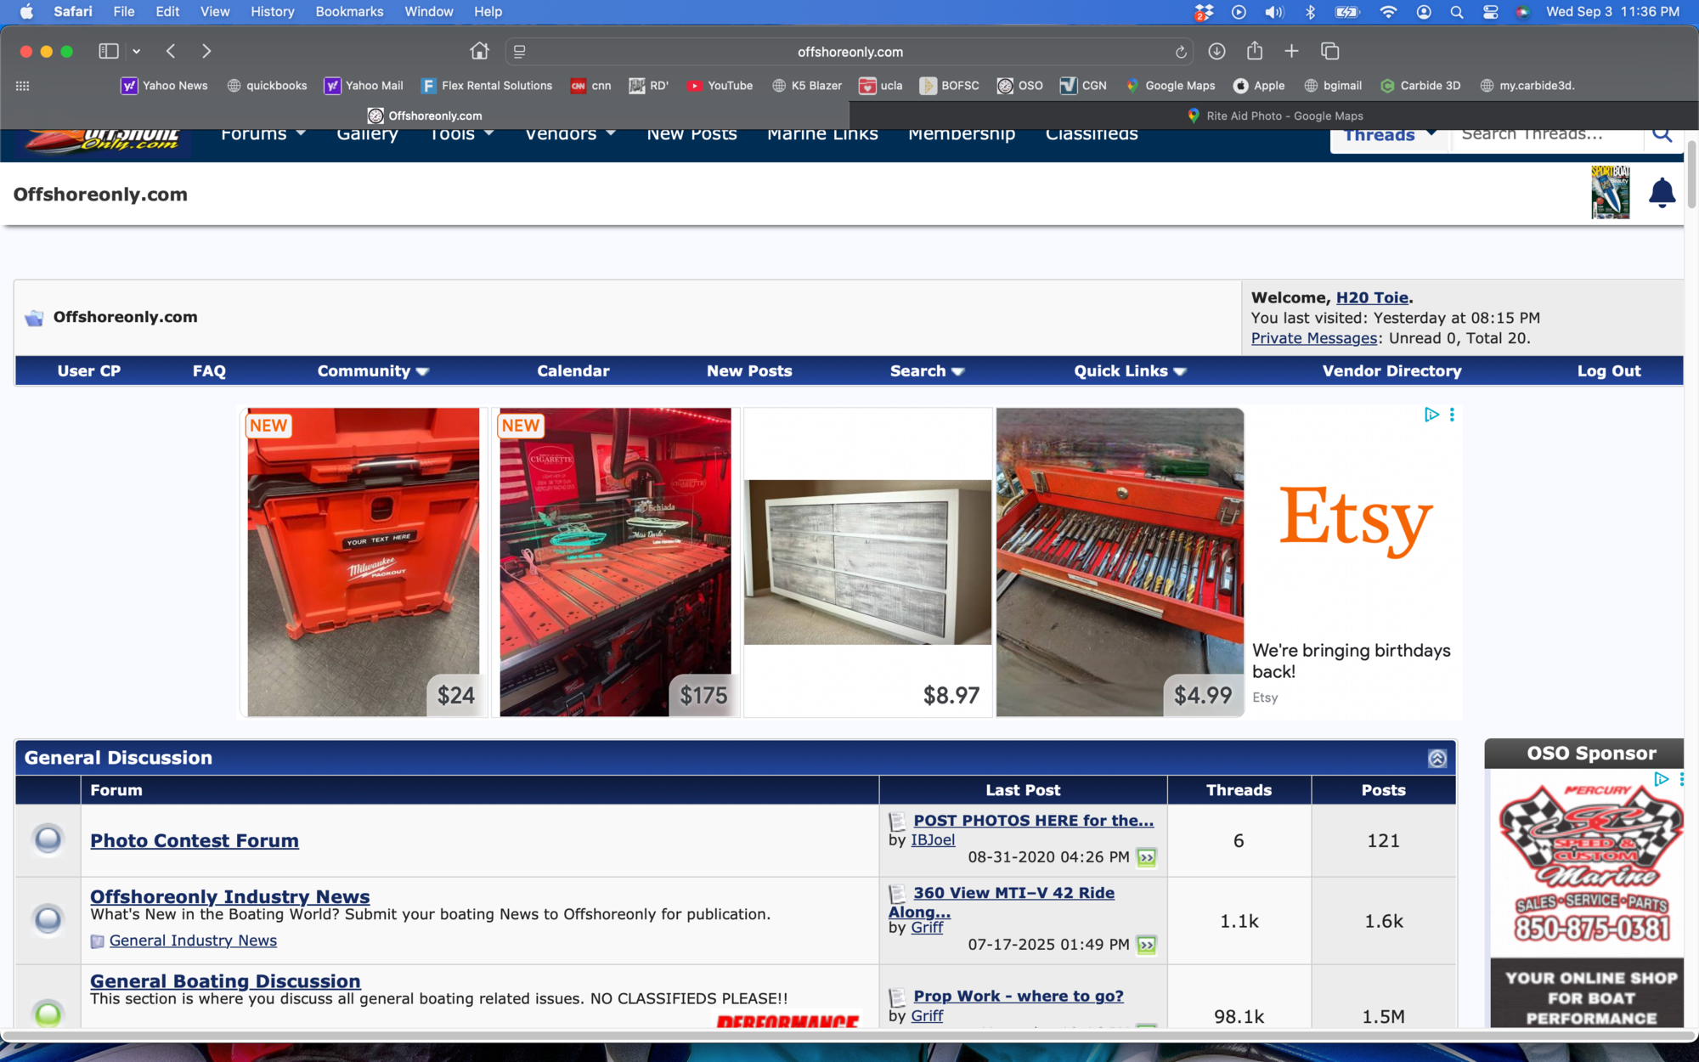
Task: Switch to Rite Aid Photo tab
Action: 1274,116
